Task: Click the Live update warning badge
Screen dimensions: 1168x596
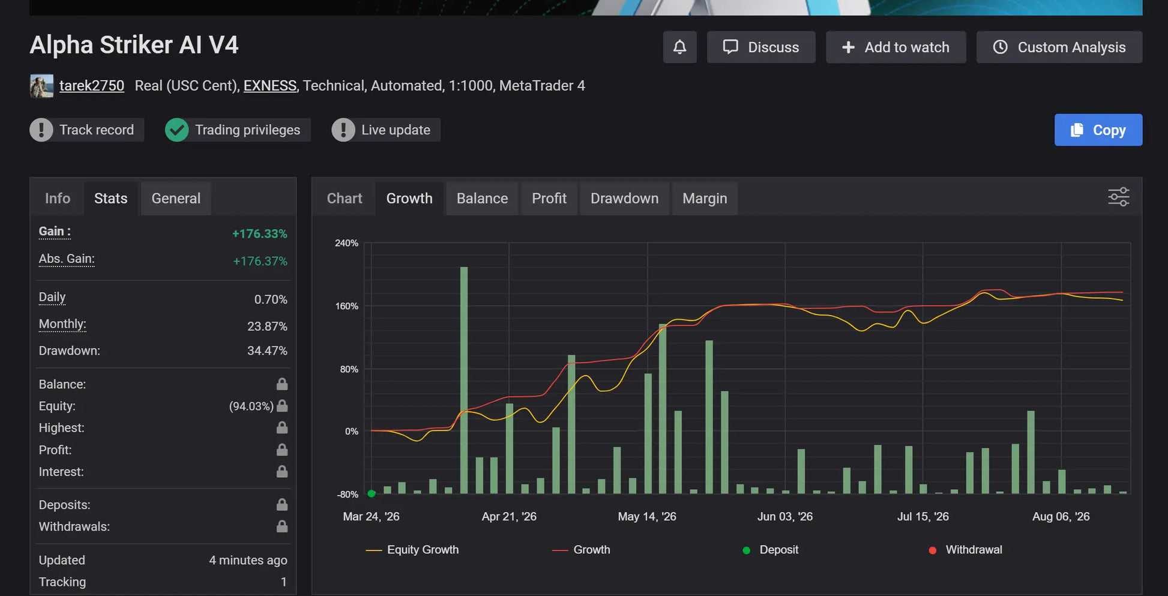Action: pos(386,130)
